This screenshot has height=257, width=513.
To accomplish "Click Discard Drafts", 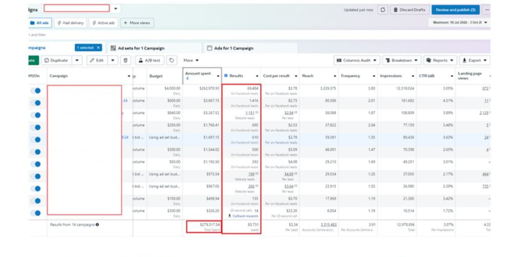I will pos(409,10).
